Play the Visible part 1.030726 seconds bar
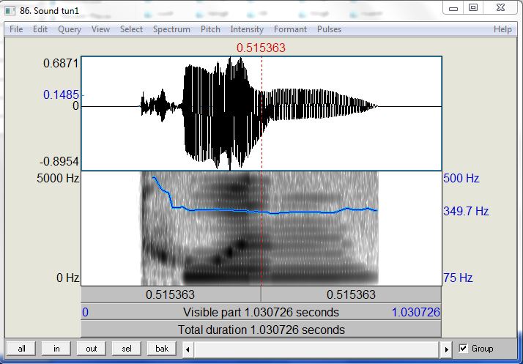523x364 pixels. pos(261,312)
